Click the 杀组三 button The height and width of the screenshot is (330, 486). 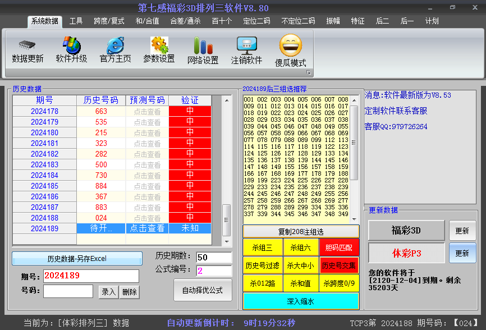tap(263, 247)
